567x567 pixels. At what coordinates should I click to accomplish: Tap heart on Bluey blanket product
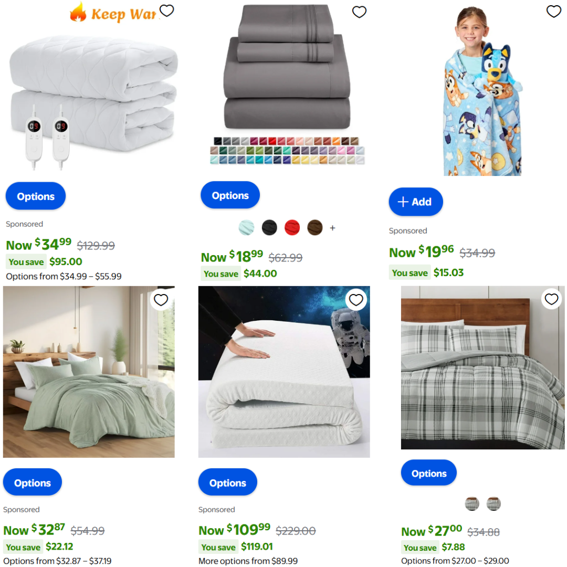pyautogui.click(x=553, y=11)
